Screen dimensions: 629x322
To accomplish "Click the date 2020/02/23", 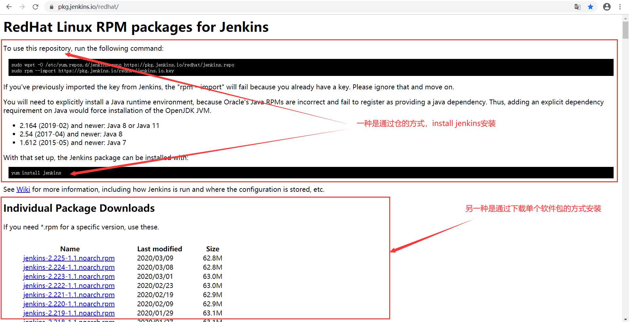I will pos(155,286).
